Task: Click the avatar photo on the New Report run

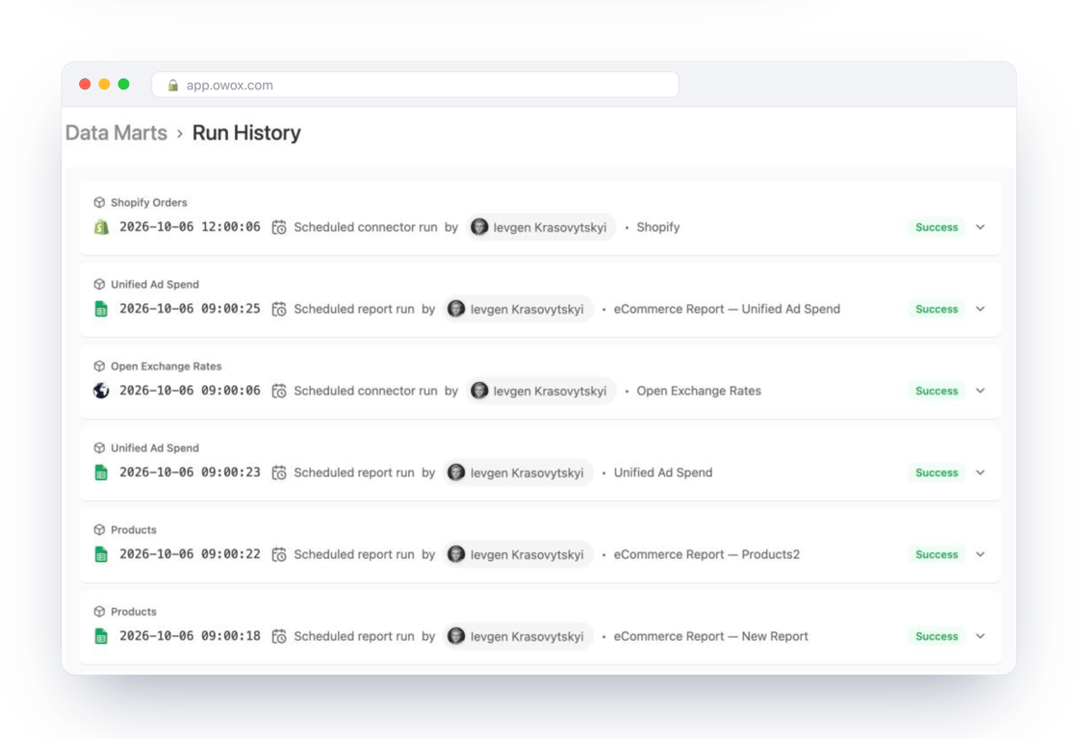Action: [456, 636]
